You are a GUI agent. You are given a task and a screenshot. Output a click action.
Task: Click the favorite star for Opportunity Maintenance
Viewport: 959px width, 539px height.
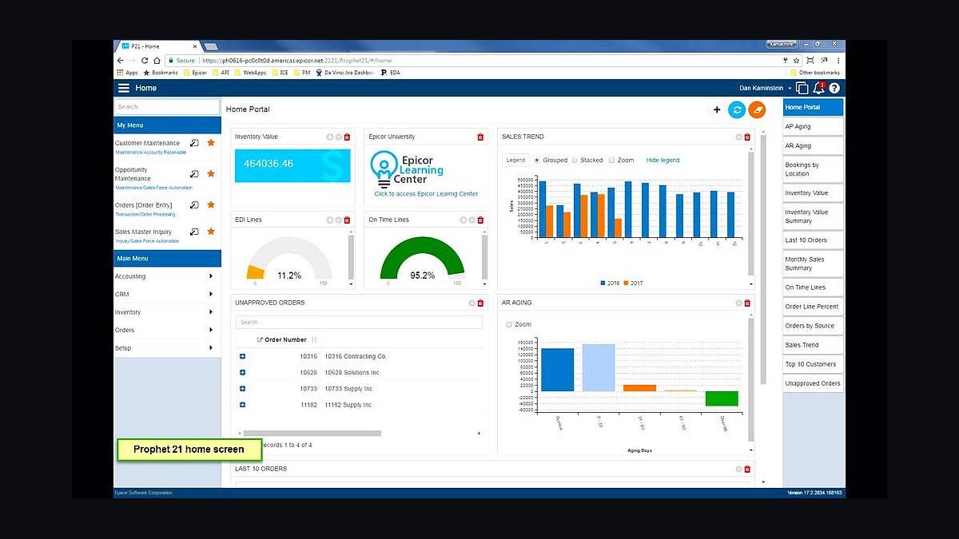click(x=211, y=173)
